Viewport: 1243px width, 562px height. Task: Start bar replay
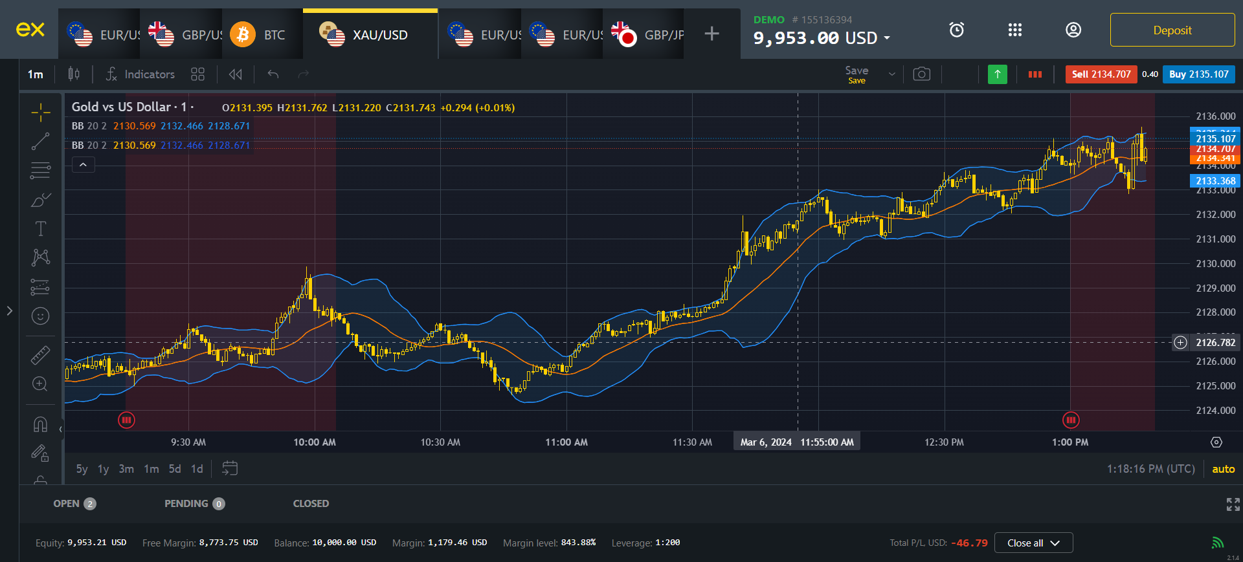tap(236, 74)
